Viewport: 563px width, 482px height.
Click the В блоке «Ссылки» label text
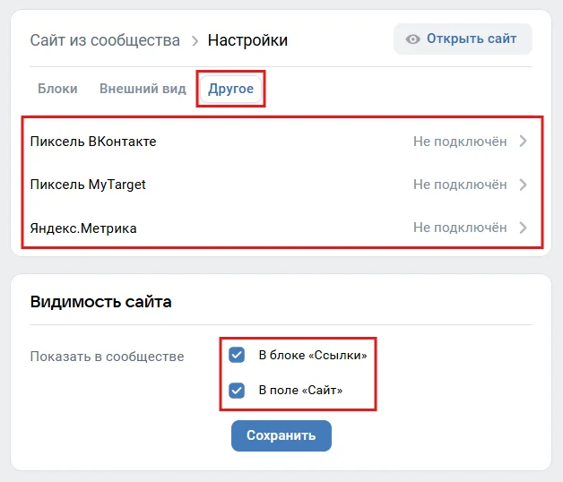[x=313, y=355]
